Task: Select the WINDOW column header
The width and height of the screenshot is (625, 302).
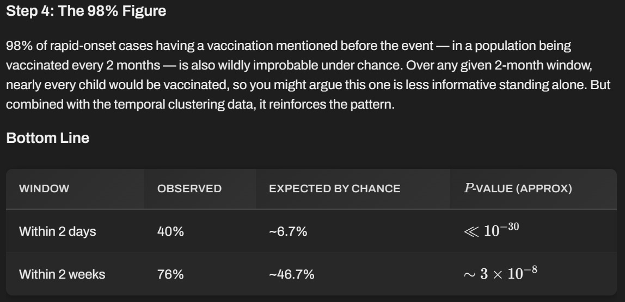Action: click(44, 188)
